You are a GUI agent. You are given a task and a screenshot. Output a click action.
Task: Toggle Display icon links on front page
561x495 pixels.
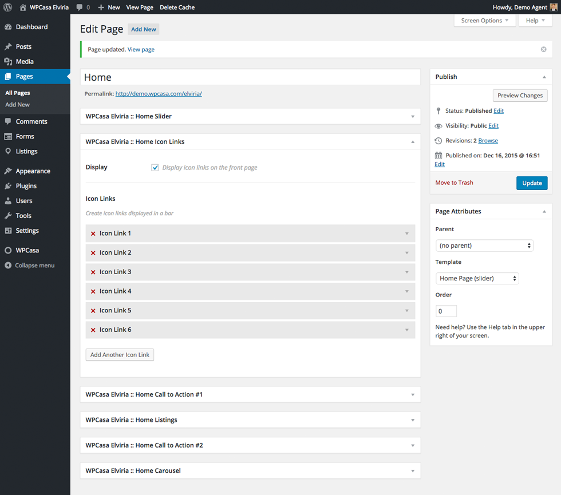pyautogui.click(x=155, y=168)
